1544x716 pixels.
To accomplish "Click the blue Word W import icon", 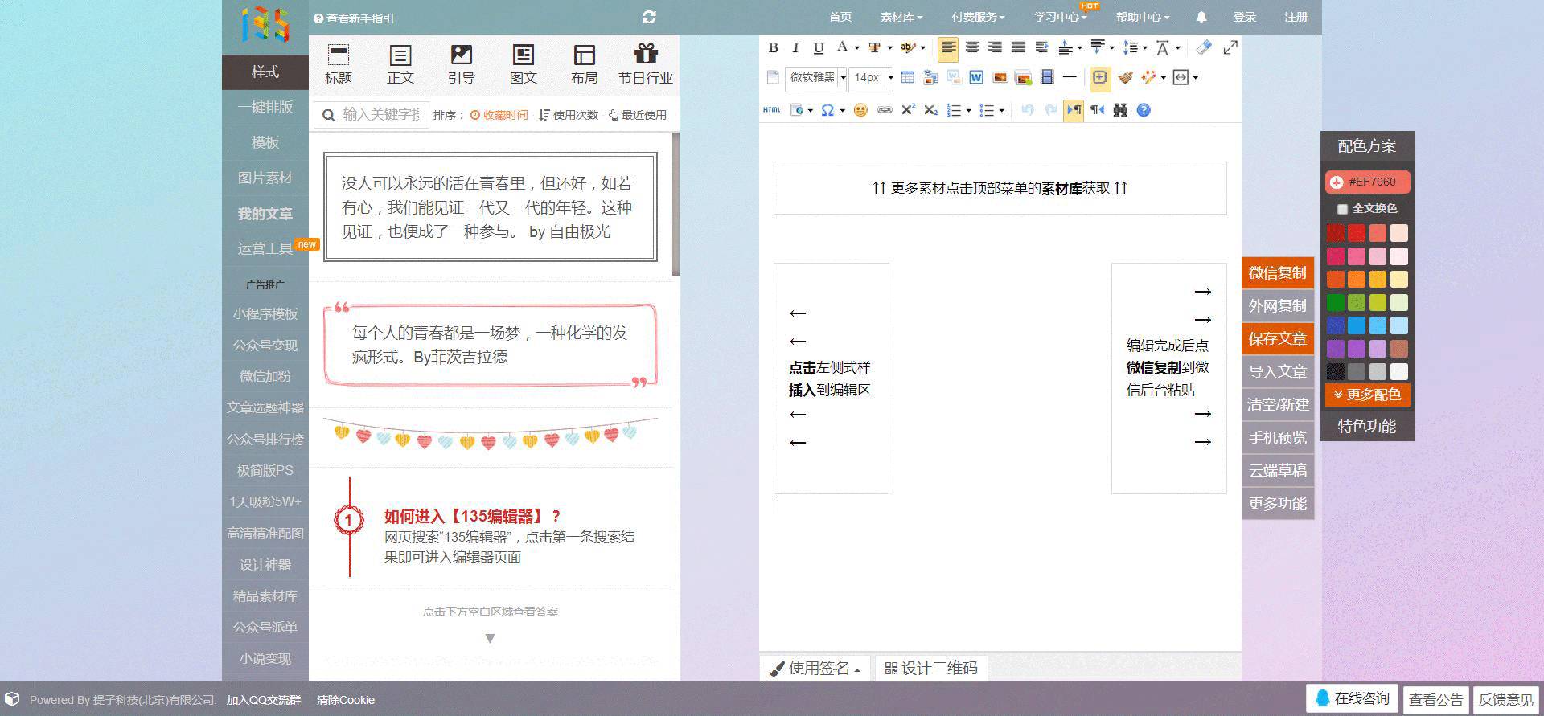I will (x=976, y=77).
